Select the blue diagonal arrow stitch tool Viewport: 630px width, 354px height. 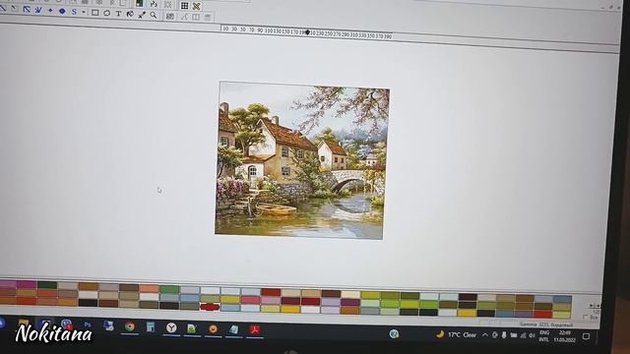(27, 10)
